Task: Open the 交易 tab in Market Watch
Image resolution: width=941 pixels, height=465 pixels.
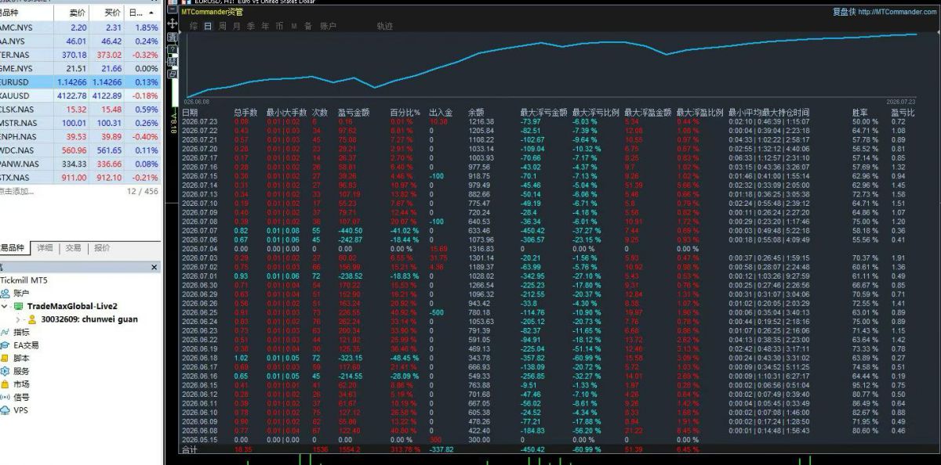Action: (x=73, y=247)
